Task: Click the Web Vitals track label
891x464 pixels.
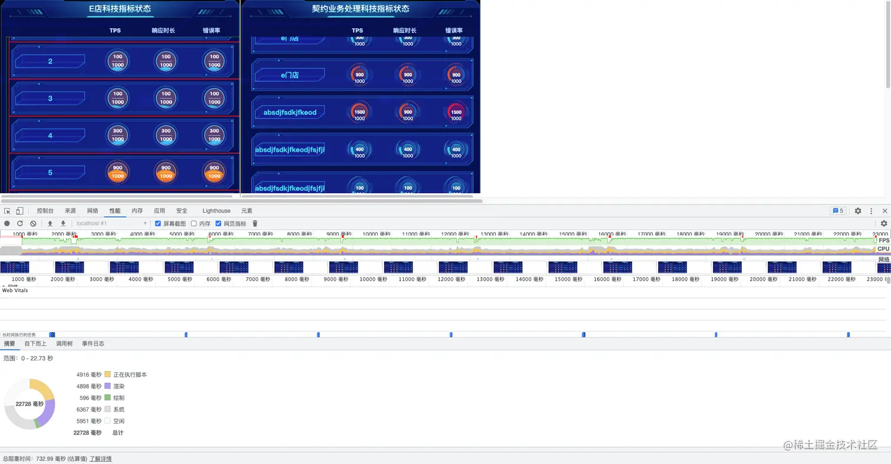Action: 15,290
